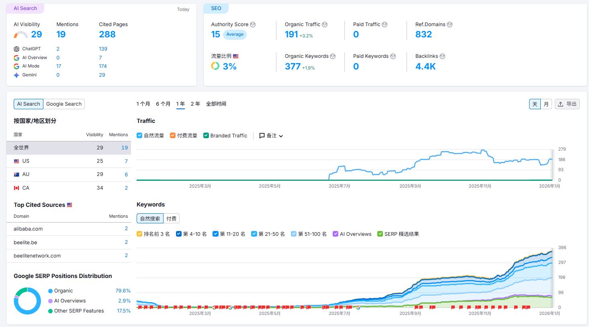
Task: Click the globe icon next to Organic Traffic
Action: 325,25
